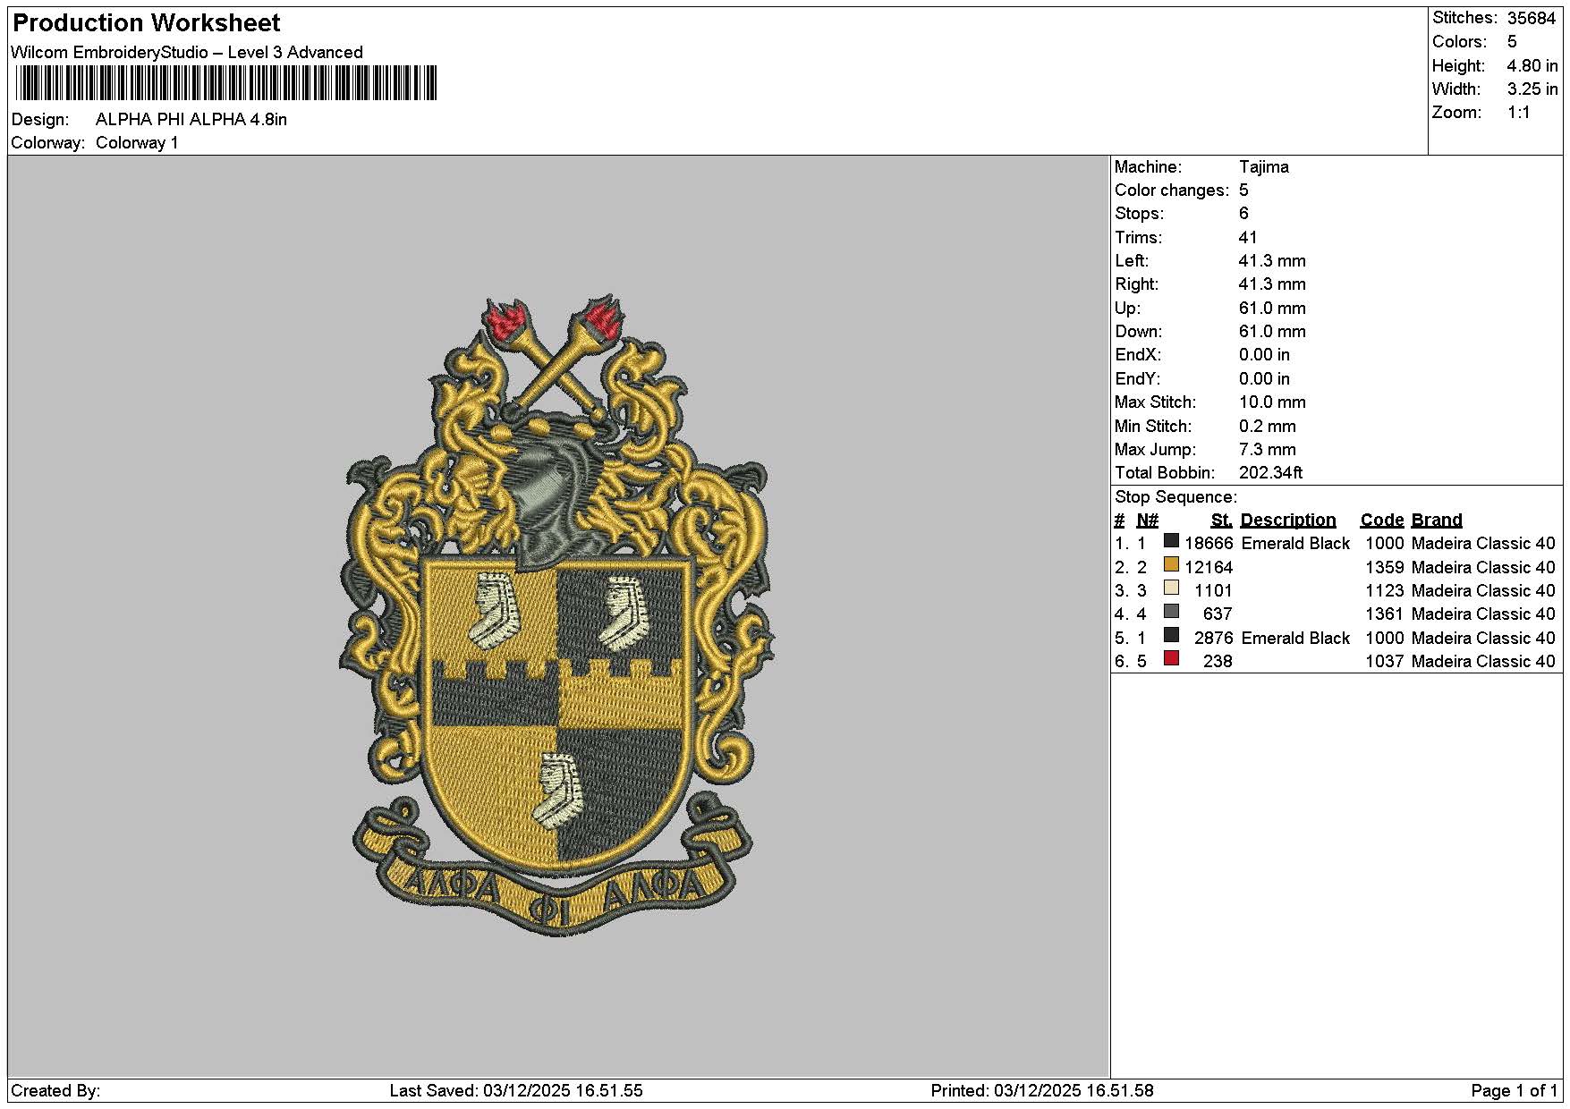Click the height value '4.80 in'
Screen dimensions: 1570x1109
(x=1532, y=66)
